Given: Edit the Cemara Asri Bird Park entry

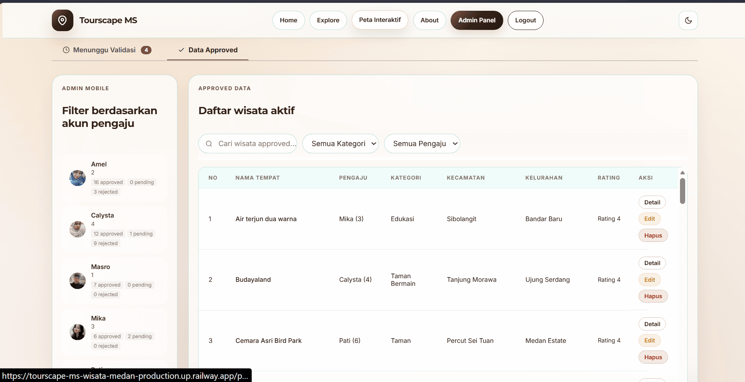Looking at the screenshot, I should pyautogui.click(x=650, y=340).
